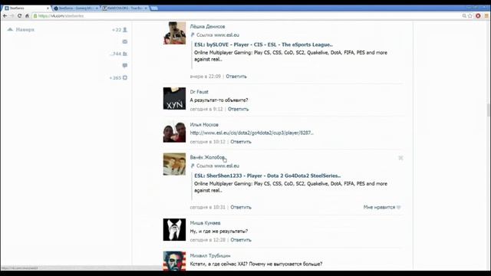The height and width of the screenshot is (276, 491).
Task: Close the SteelSeries vk tab
Action: point(48,8)
